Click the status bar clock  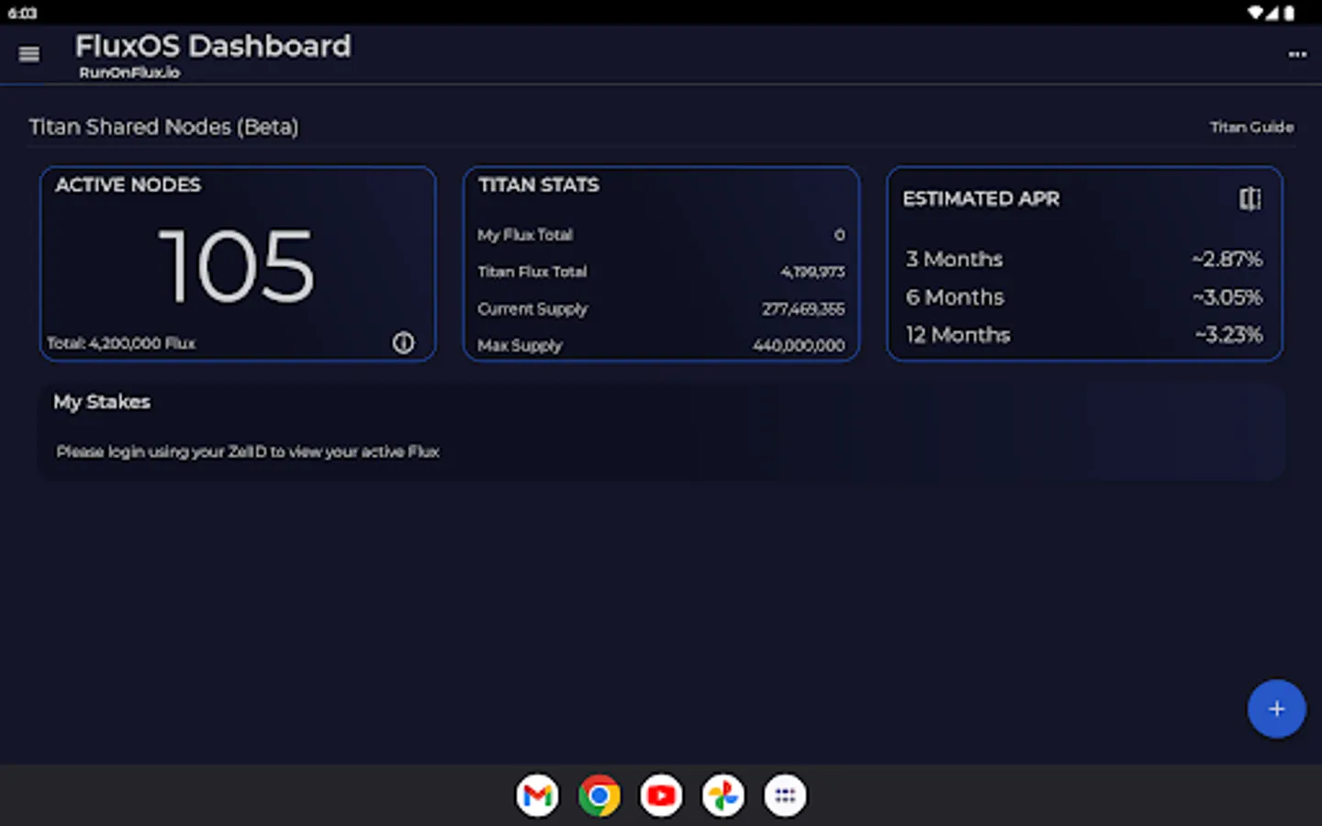(22, 13)
